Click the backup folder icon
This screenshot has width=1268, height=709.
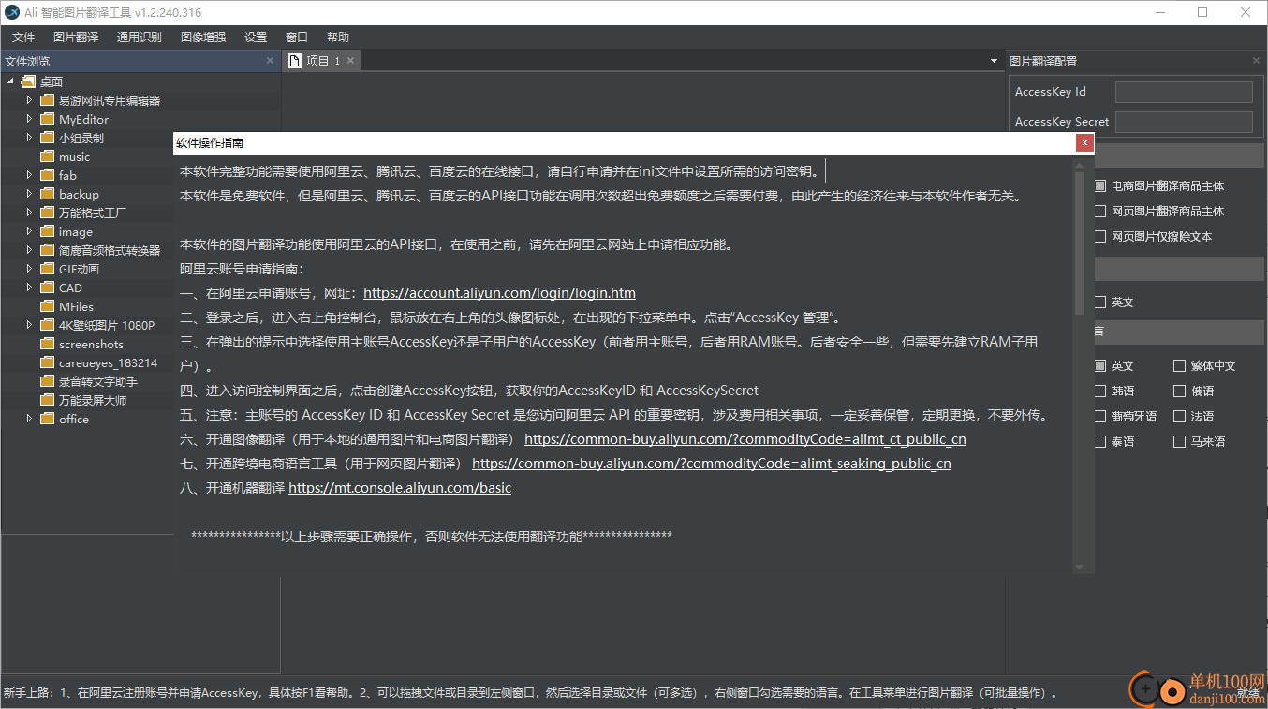[48, 194]
